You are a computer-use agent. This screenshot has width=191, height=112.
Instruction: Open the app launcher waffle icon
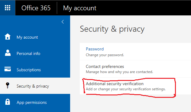coord(8,8)
